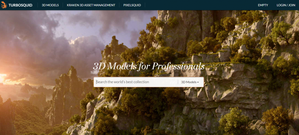Screen dimensions: 299x135
Task: Open the EMPTY cart link
Action: tap(263, 5)
